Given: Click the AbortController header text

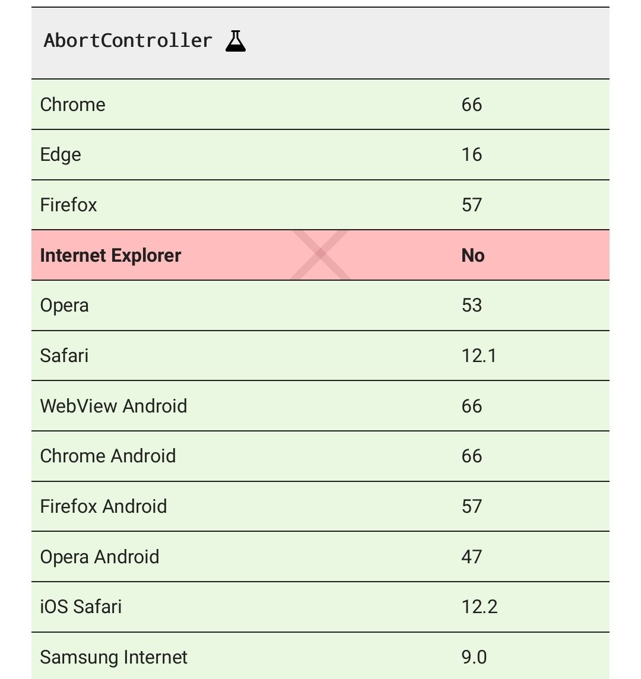Looking at the screenshot, I should pos(128,41).
